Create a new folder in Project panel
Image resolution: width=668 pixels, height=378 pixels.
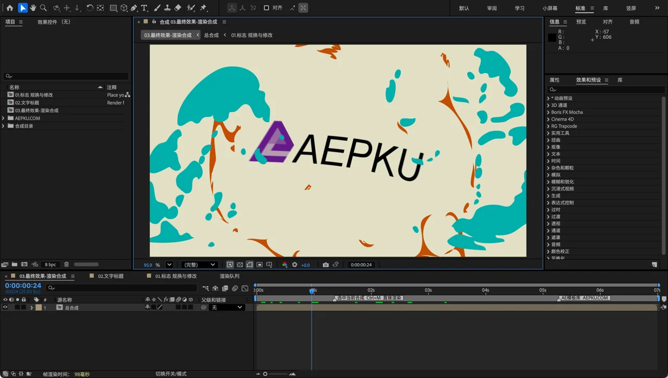point(15,265)
